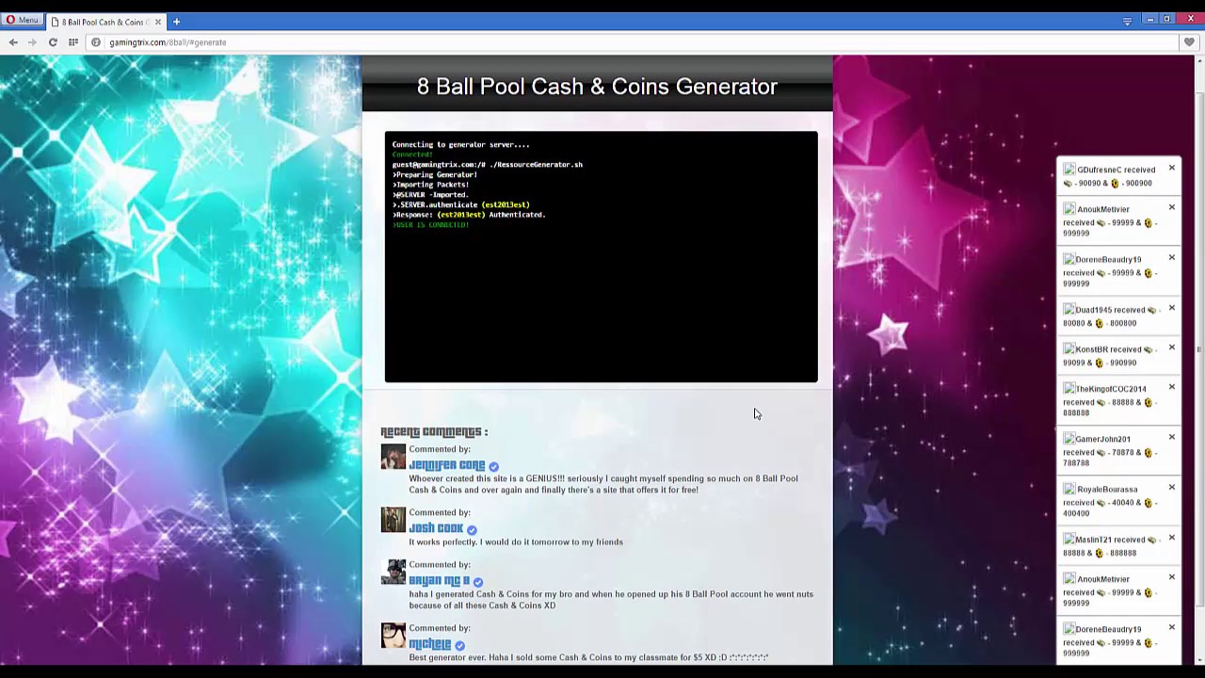Click Josh Cook's verified badge
This screenshot has height=678, width=1205.
click(472, 529)
